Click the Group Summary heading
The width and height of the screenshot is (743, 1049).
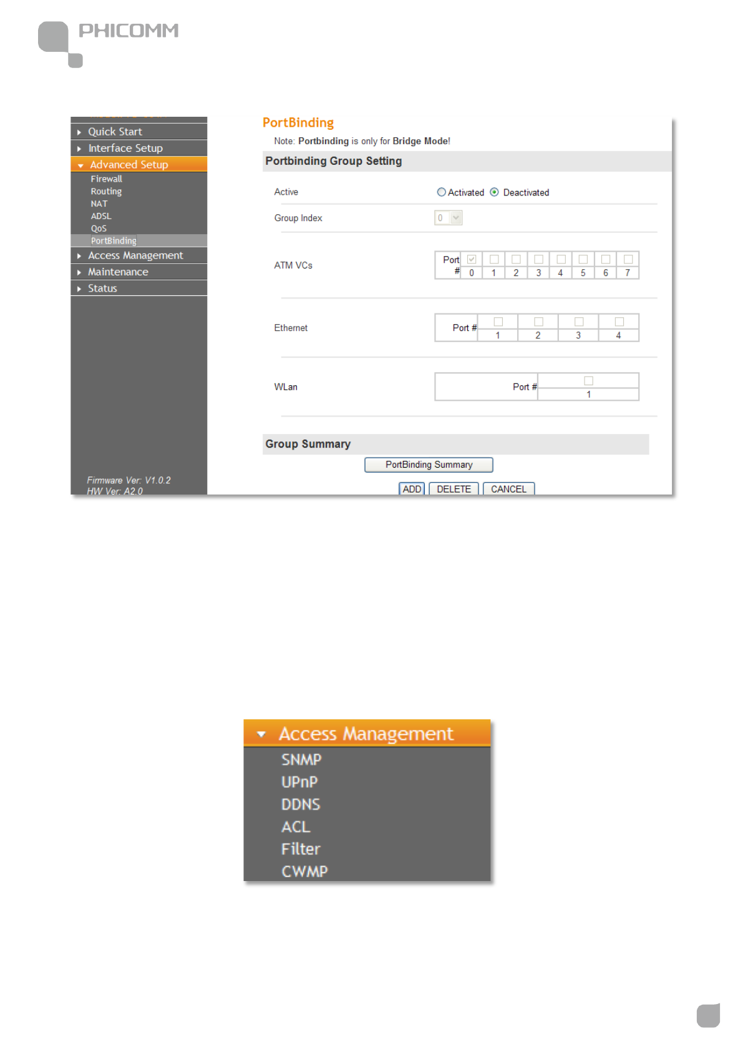point(308,444)
